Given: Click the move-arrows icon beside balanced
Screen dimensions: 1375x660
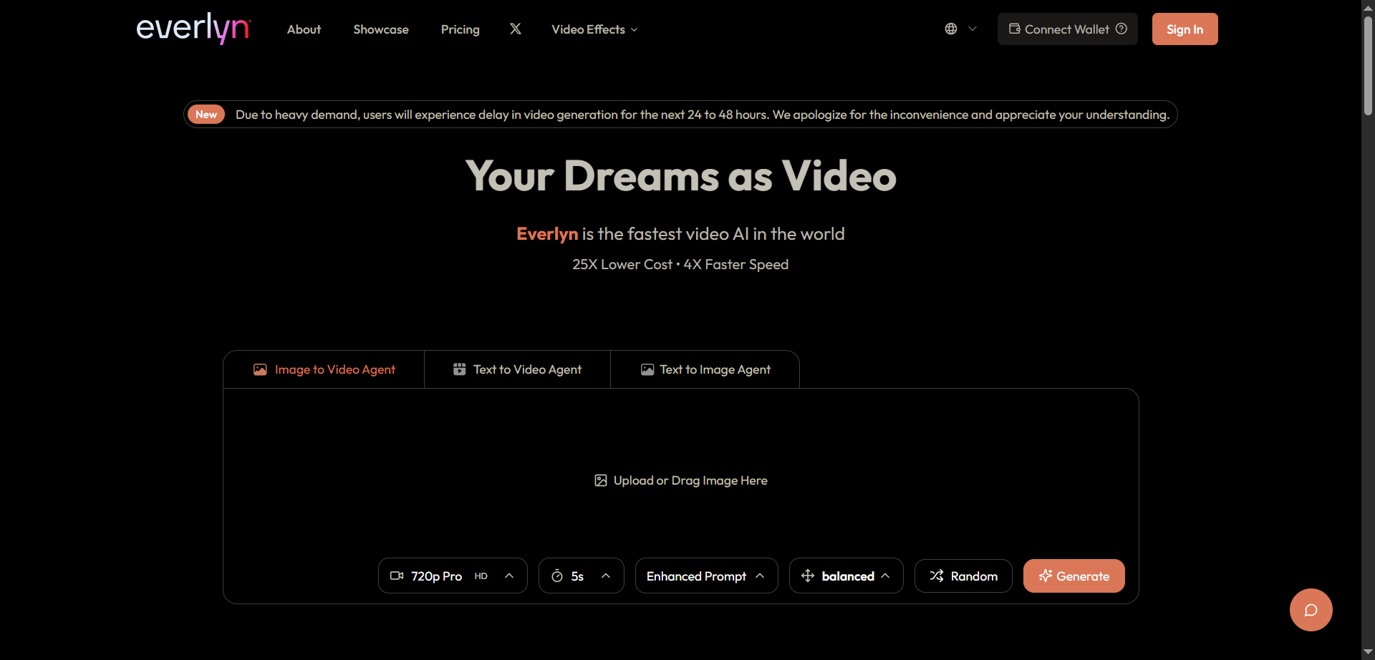Looking at the screenshot, I should (808, 576).
